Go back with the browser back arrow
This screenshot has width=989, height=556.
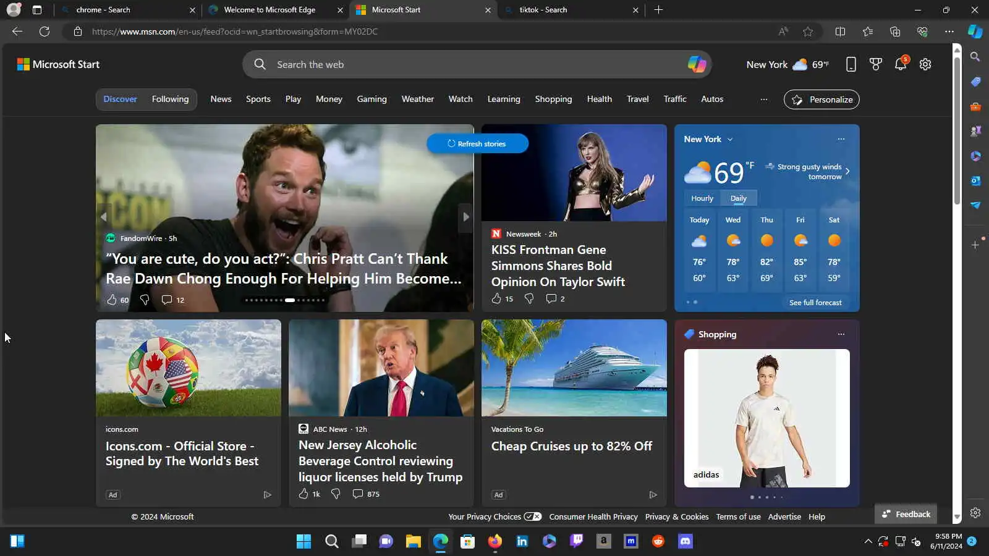[x=17, y=32]
